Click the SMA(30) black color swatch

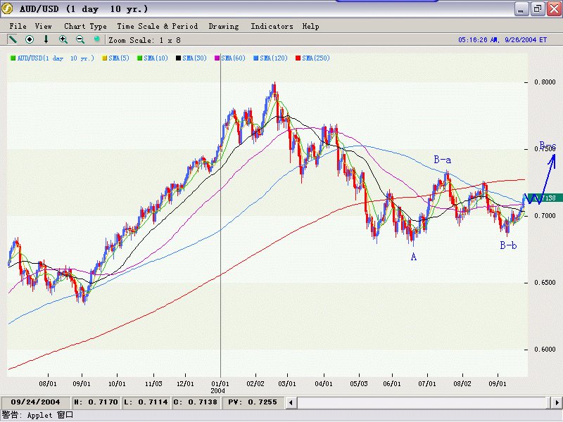click(x=179, y=58)
